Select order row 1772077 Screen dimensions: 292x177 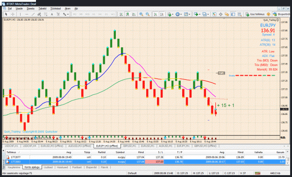coord(145,157)
